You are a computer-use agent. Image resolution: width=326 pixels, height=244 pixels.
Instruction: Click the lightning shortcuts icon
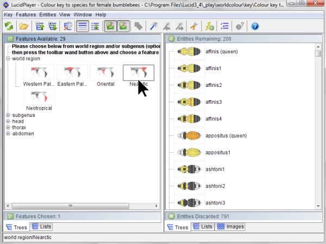coord(210,26)
